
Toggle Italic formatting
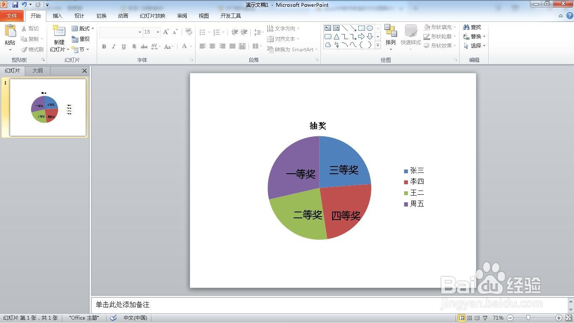(x=114, y=47)
